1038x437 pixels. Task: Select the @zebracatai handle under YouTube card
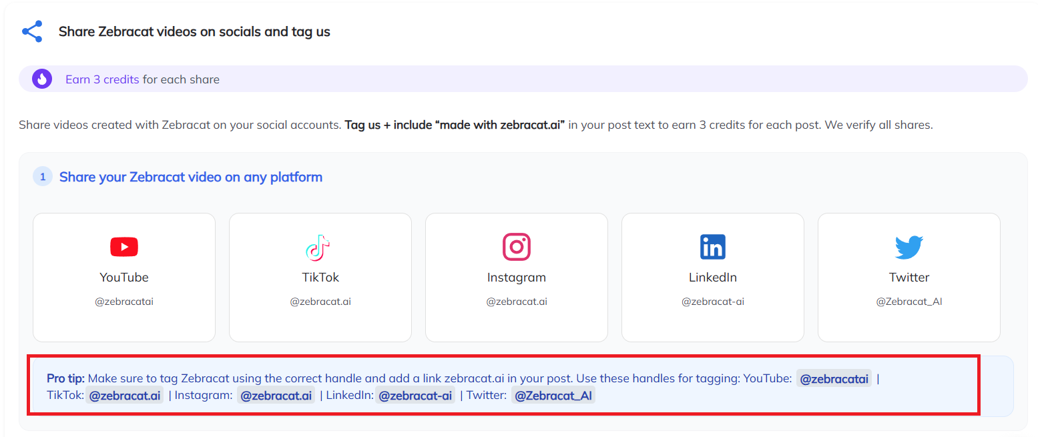pos(124,302)
